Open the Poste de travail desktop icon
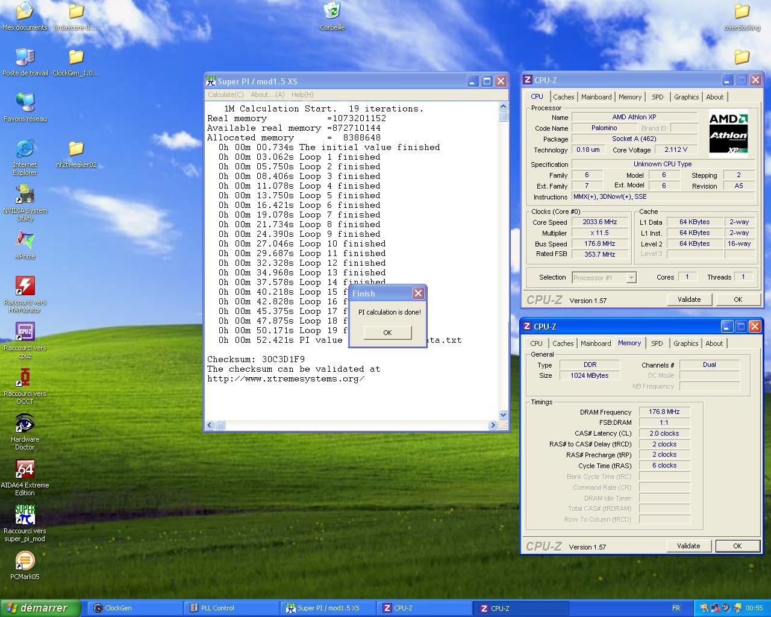This screenshot has width=771, height=617. point(25,61)
